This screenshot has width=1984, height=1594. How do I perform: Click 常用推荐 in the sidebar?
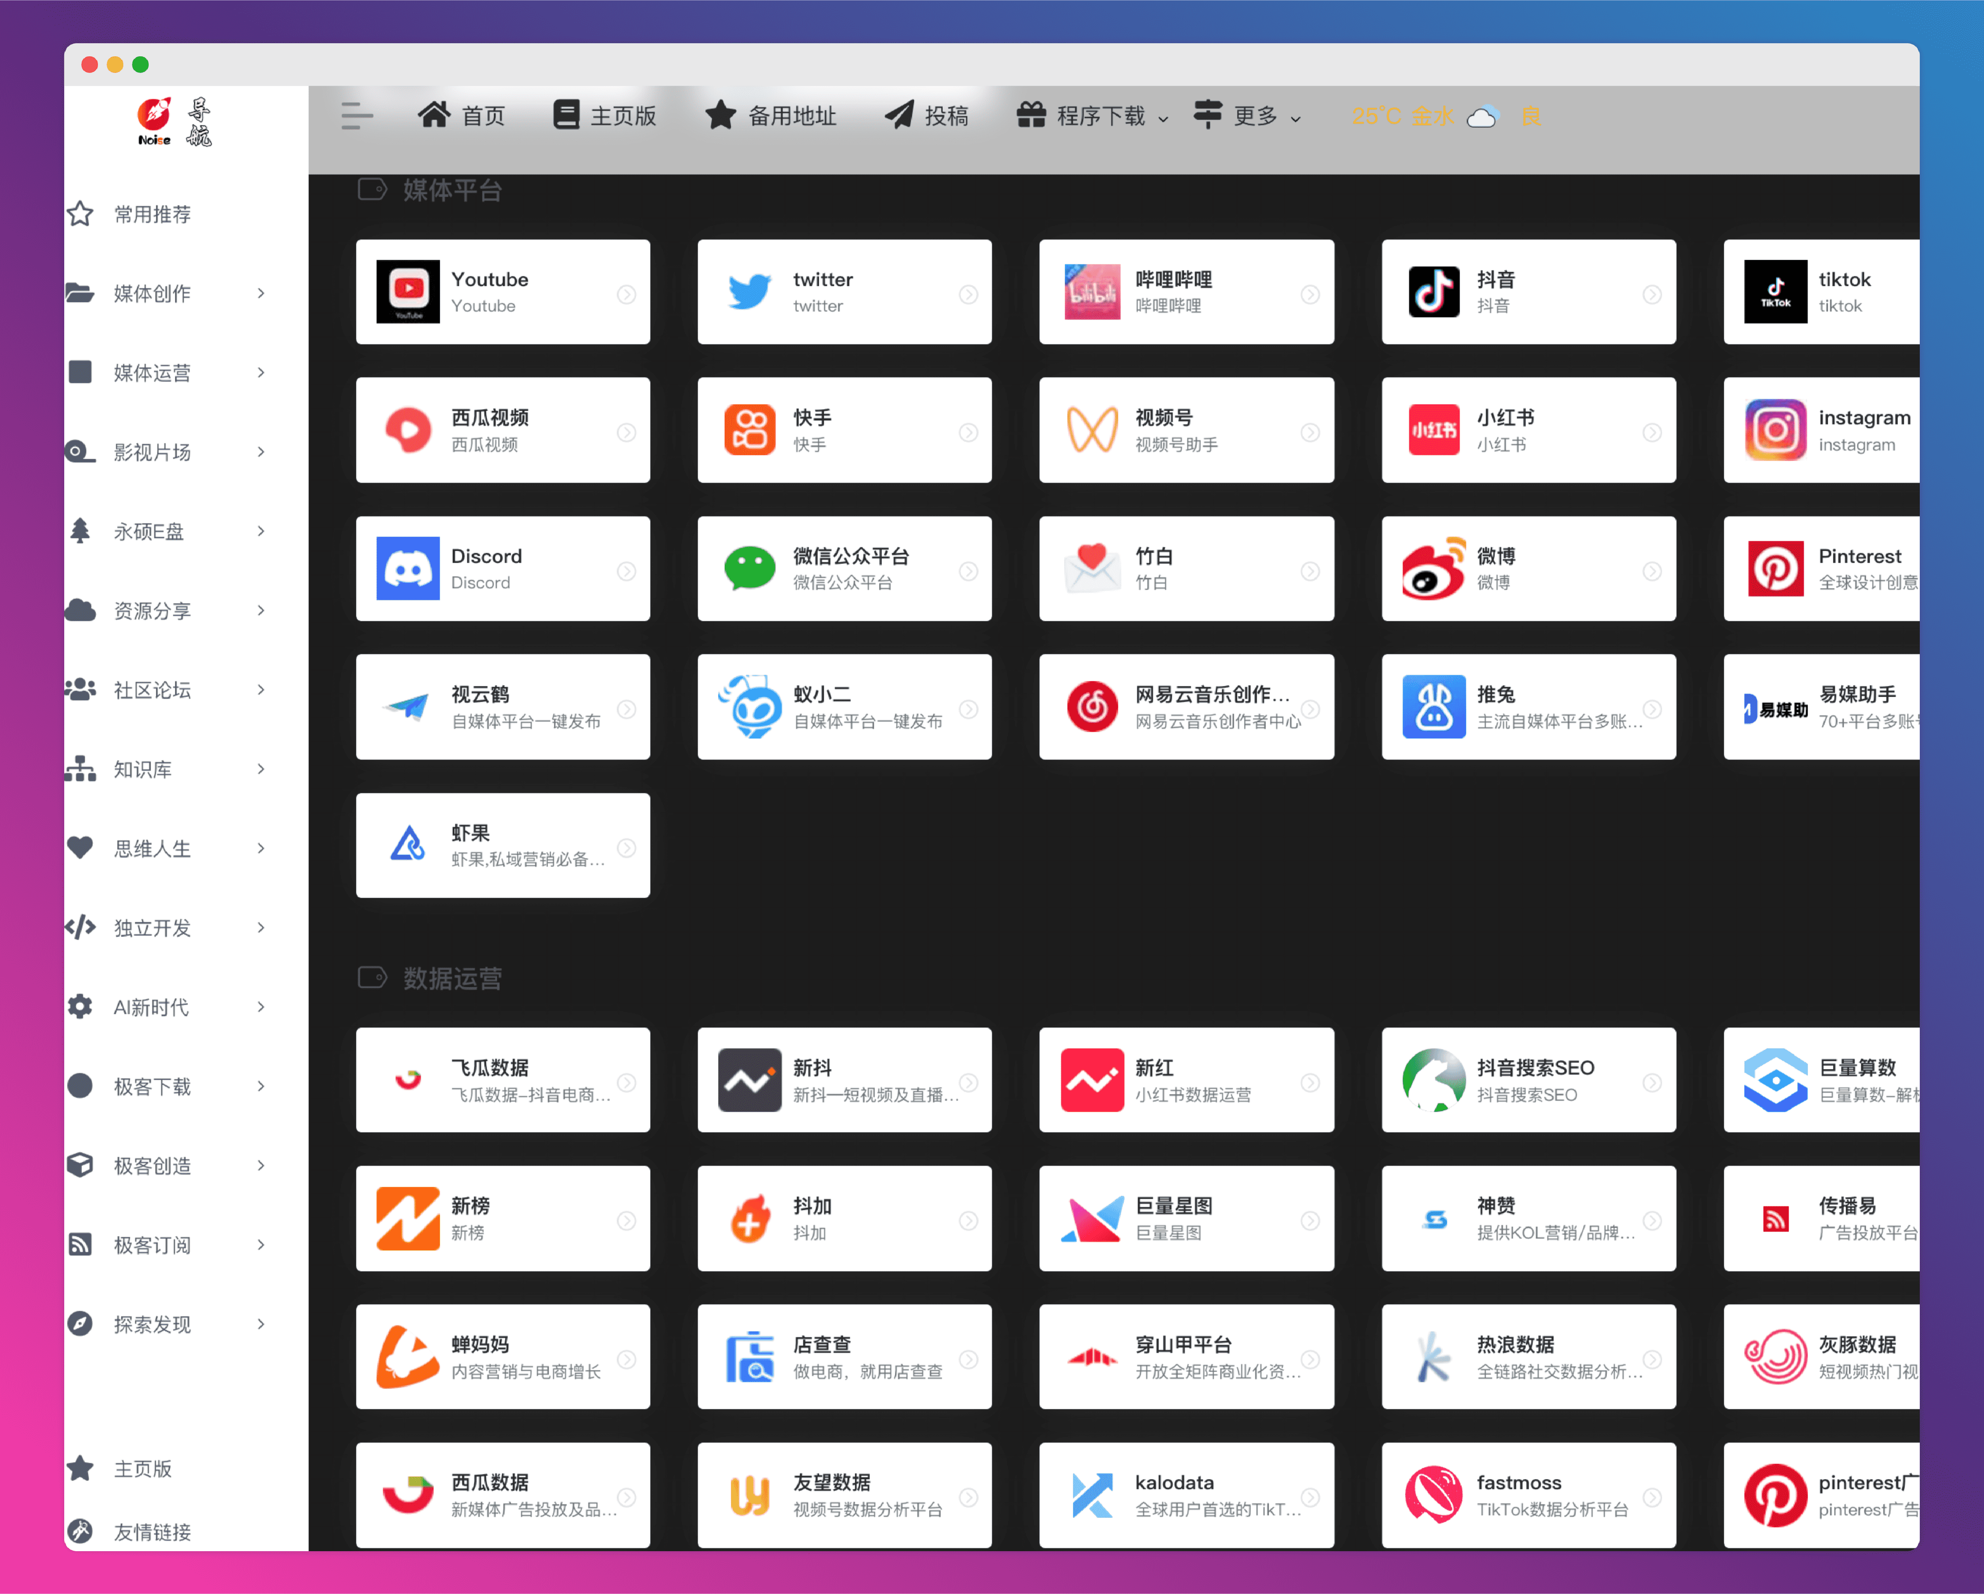[152, 215]
